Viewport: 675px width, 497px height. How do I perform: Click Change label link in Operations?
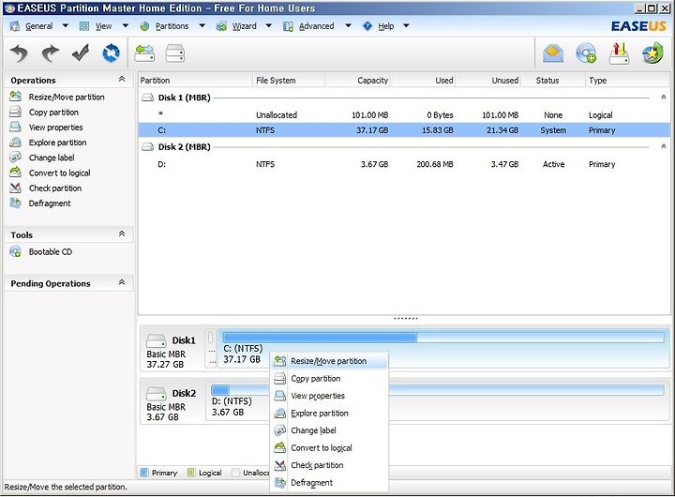[x=52, y=158]
